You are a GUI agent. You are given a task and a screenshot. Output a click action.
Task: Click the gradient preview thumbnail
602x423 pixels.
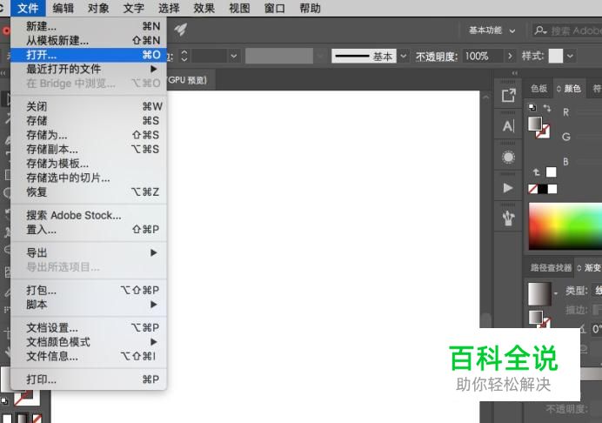[539, 294]
